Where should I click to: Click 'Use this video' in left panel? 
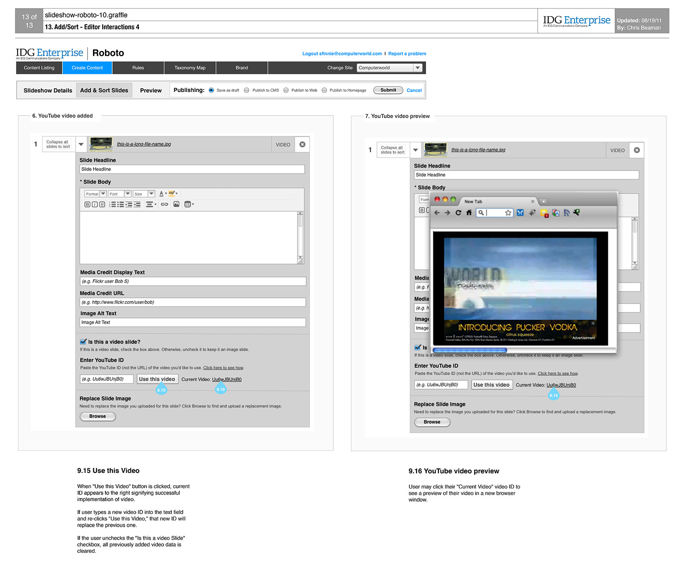pyautogui.click(x=157, y=379)
